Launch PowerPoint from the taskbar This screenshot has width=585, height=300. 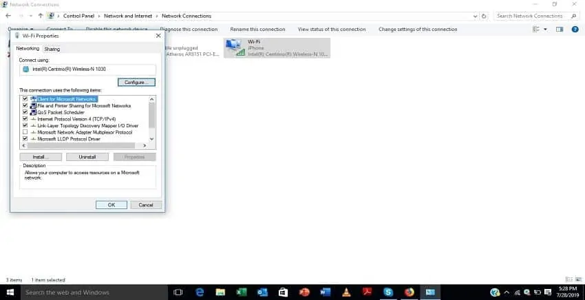pos(304,292)
